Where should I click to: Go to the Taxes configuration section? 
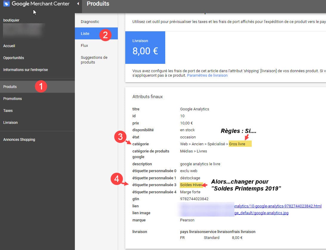8,110
